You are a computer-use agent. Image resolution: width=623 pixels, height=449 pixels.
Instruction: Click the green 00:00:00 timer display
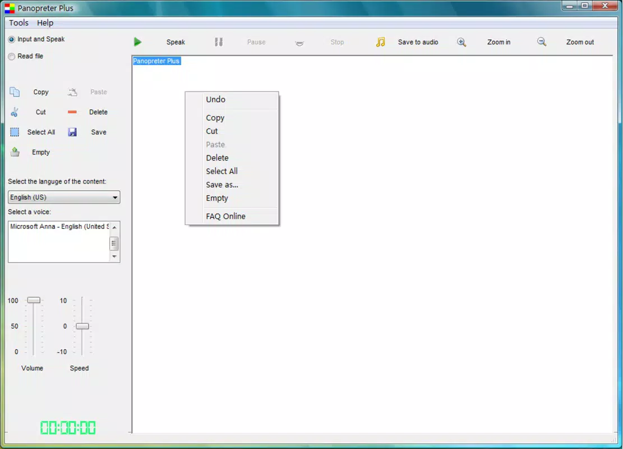68,428
